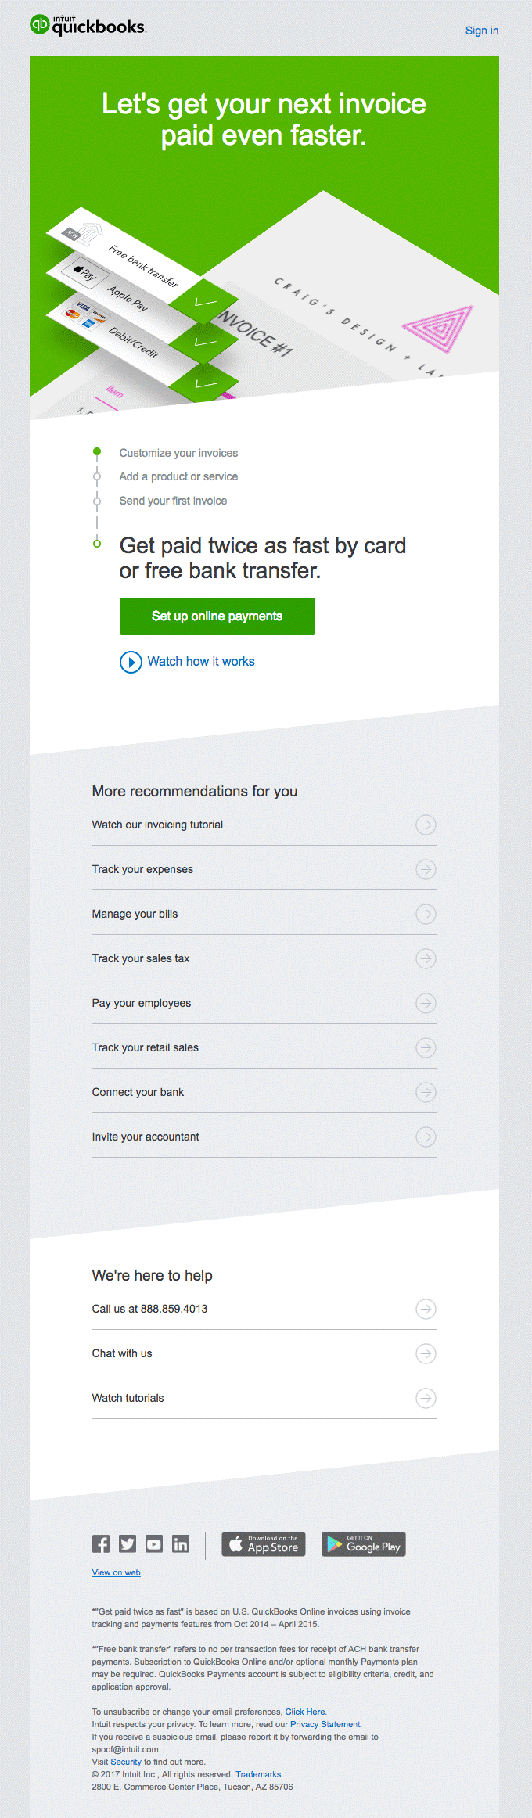Click the Twitter icon
Screen dimensions: 532x1818
point(127,1543)
